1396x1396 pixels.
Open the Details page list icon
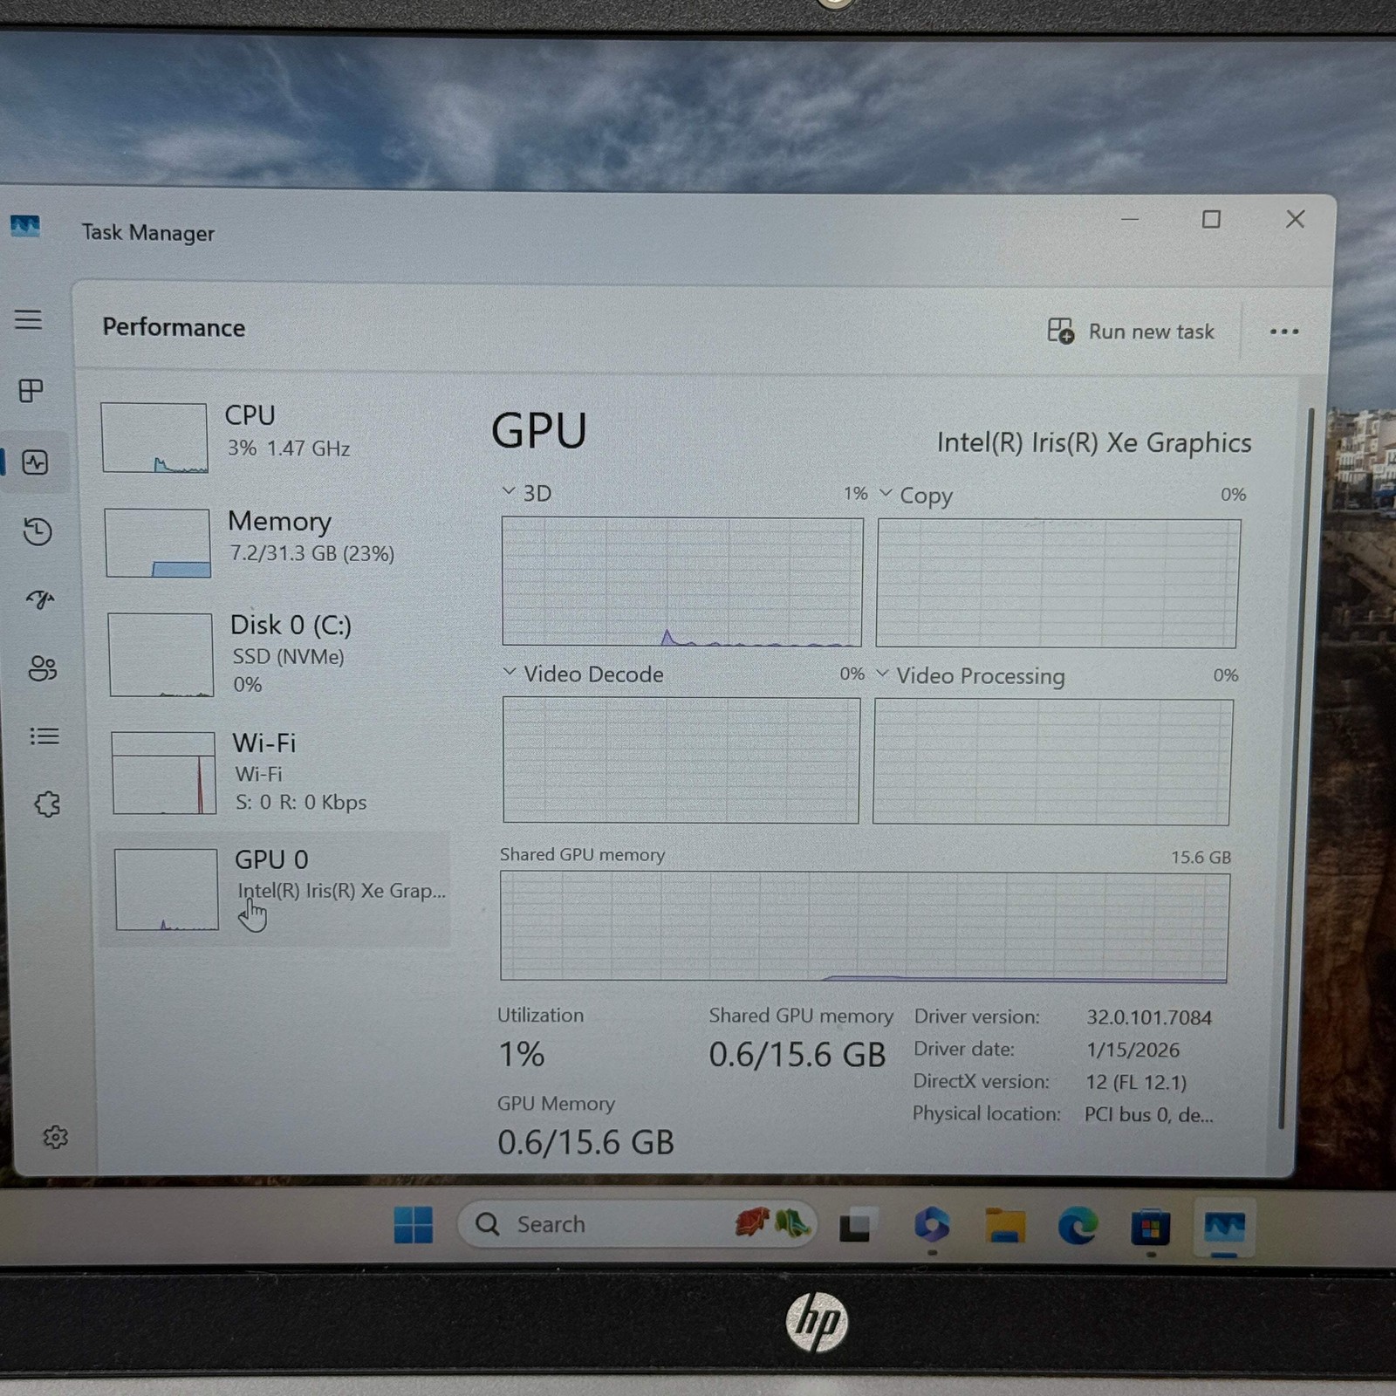pyautogui.click(x=44, y=736)
